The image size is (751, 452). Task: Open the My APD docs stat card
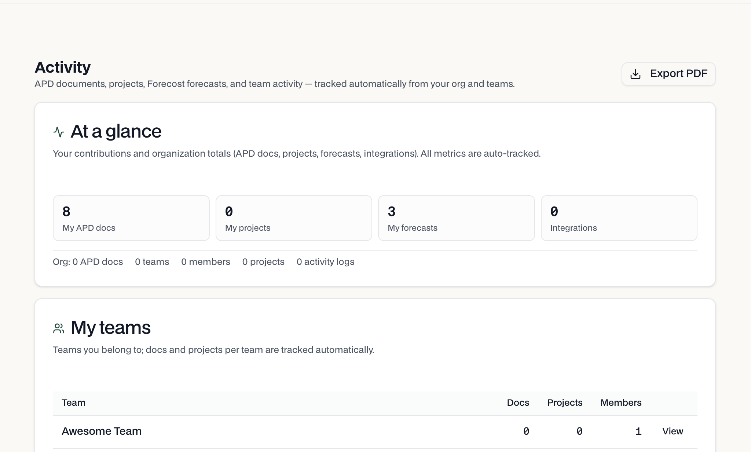coord(131,218)
